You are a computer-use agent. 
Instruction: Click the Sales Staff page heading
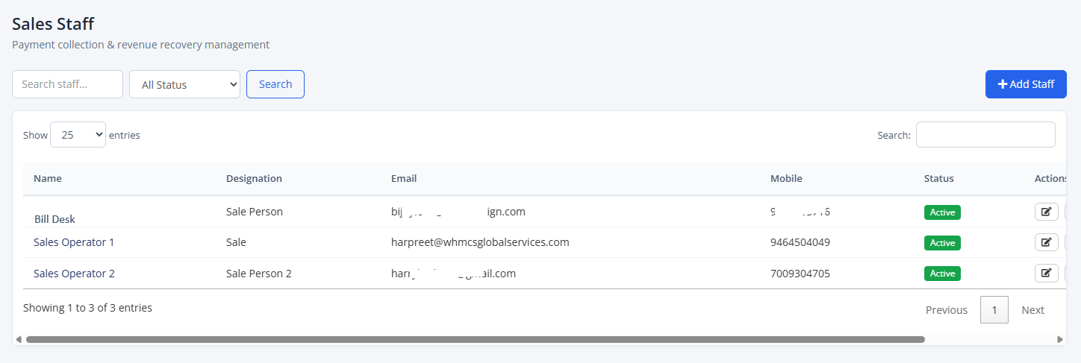pos(53,24)
